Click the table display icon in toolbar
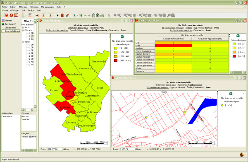Viewport: 248px width, 162px height. (x=6, y=15)
